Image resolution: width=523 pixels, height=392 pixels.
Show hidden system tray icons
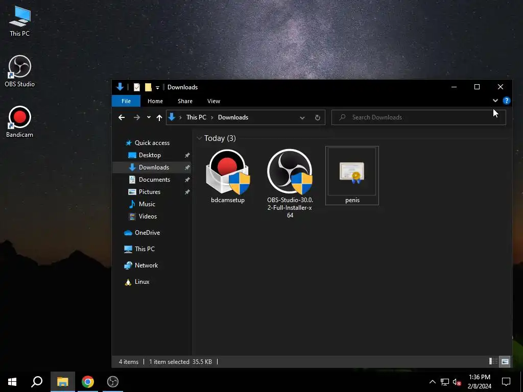click(432, 382)
